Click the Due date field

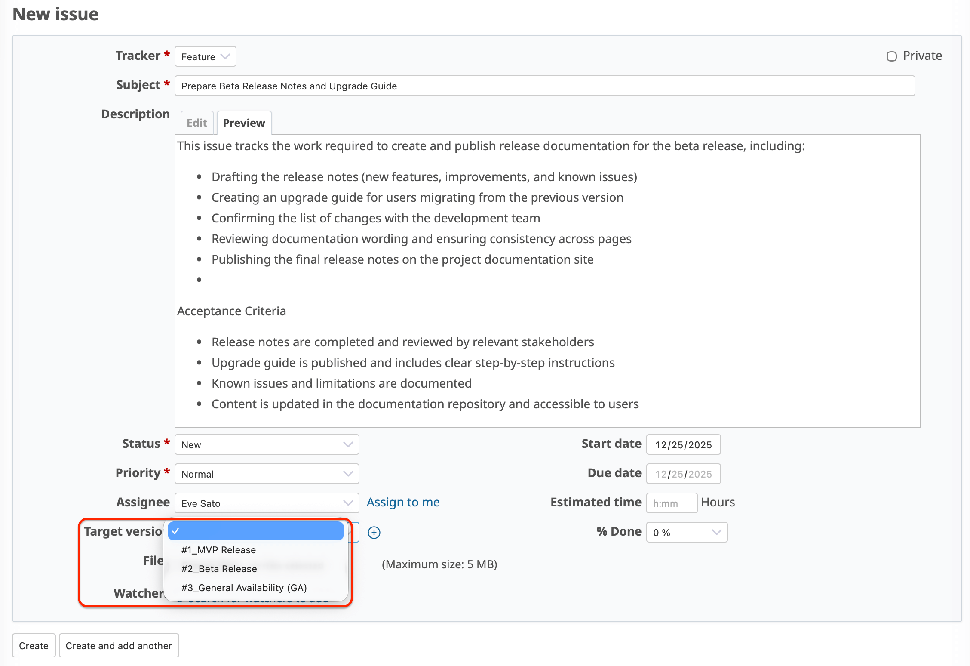point(683,474)
